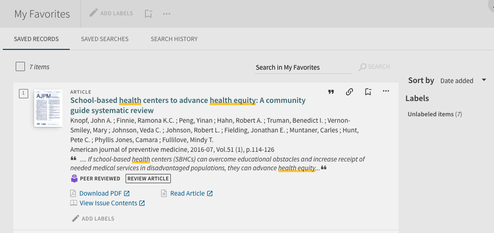Click the AJPM journal cover thumbnail
Viewport: 494px width, 233px height.
point(48,108)
